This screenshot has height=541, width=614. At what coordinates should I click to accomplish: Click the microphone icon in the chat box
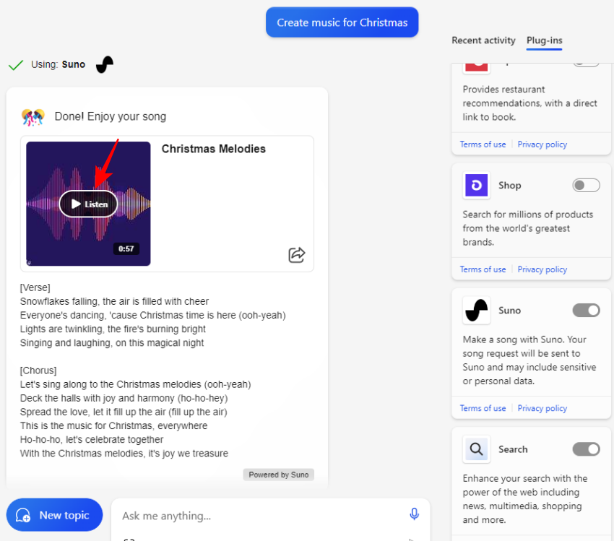(x=414, y=514)
